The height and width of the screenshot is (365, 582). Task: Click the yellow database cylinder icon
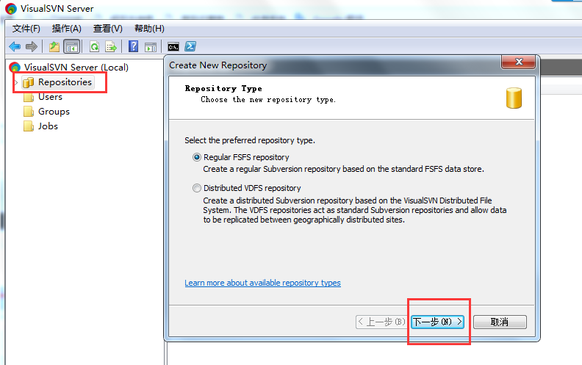pos(514,98)
